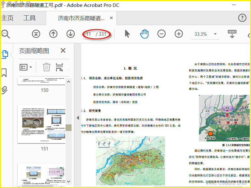This screenshot has height=188, width=251.
Task: Click the page break print icon in thumbnails panel
Action: [59, 67]
